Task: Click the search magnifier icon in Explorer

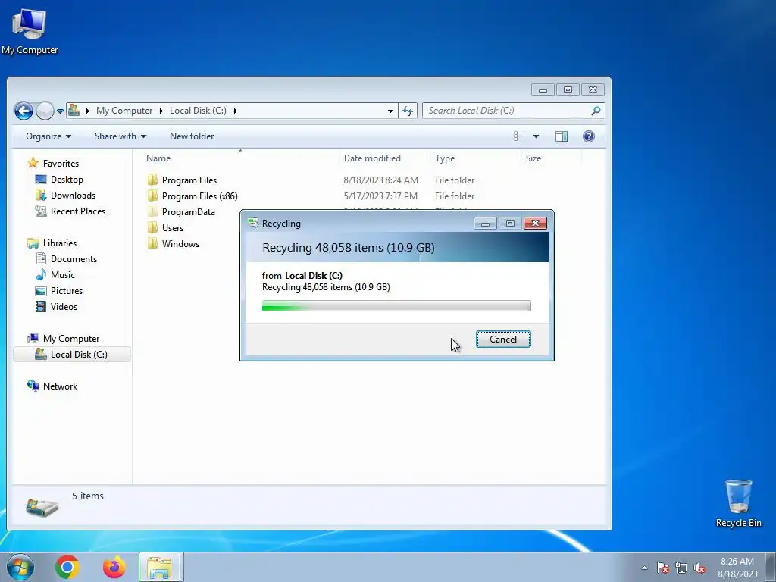Action: [x=596, y=111]
